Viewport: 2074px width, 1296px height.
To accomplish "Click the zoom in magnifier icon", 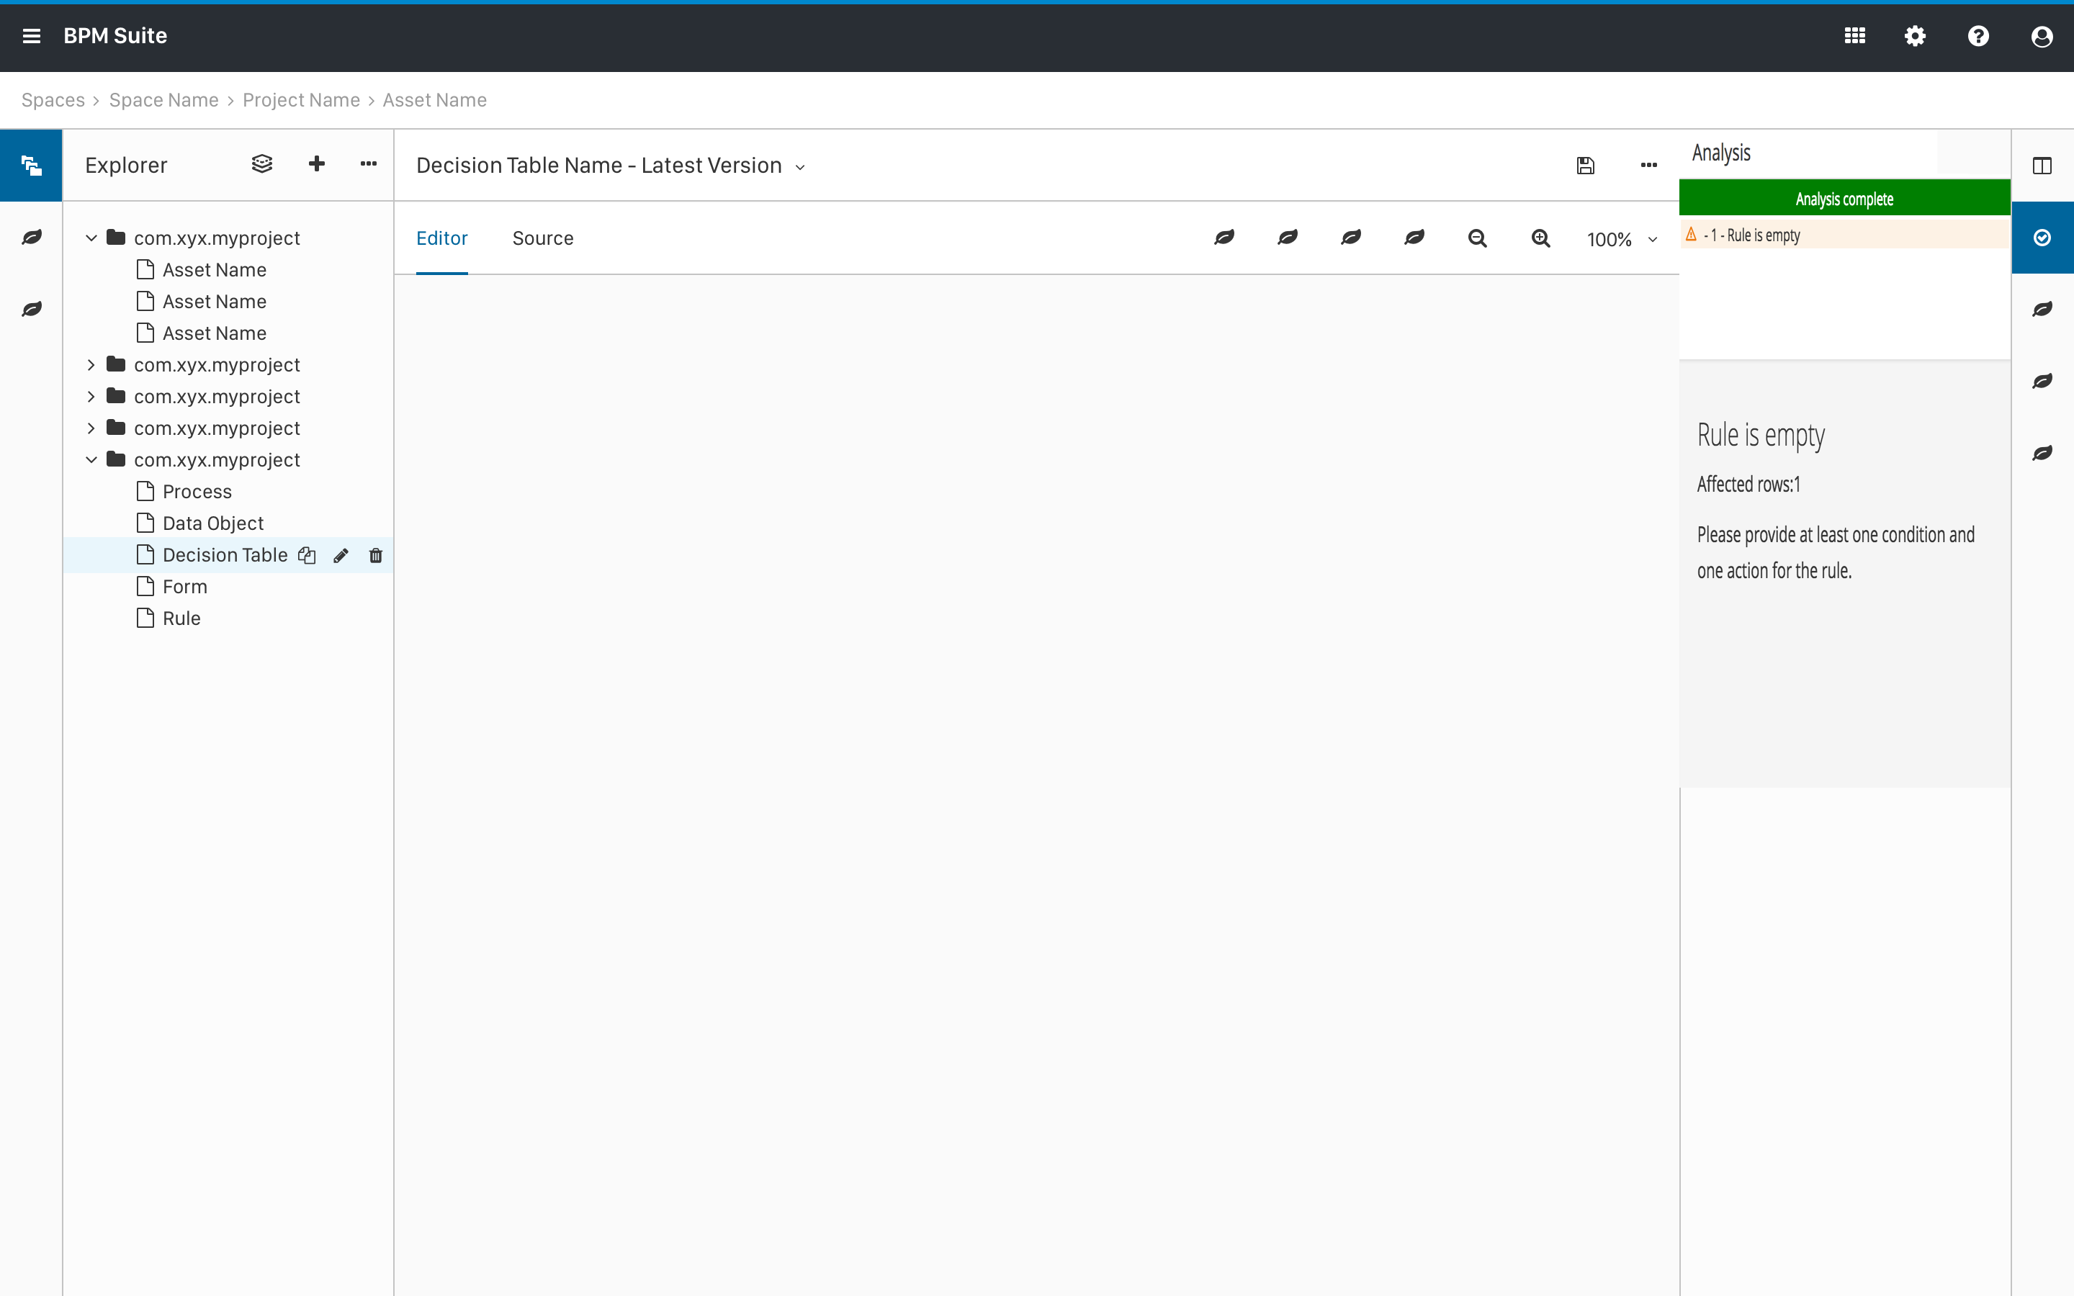I will pyautogui.click(x=1540, y=238).
